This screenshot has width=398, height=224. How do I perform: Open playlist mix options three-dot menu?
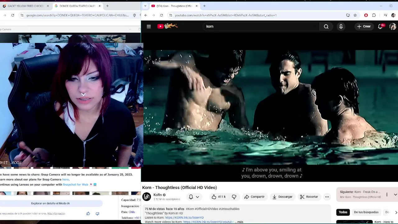point(387,194)
